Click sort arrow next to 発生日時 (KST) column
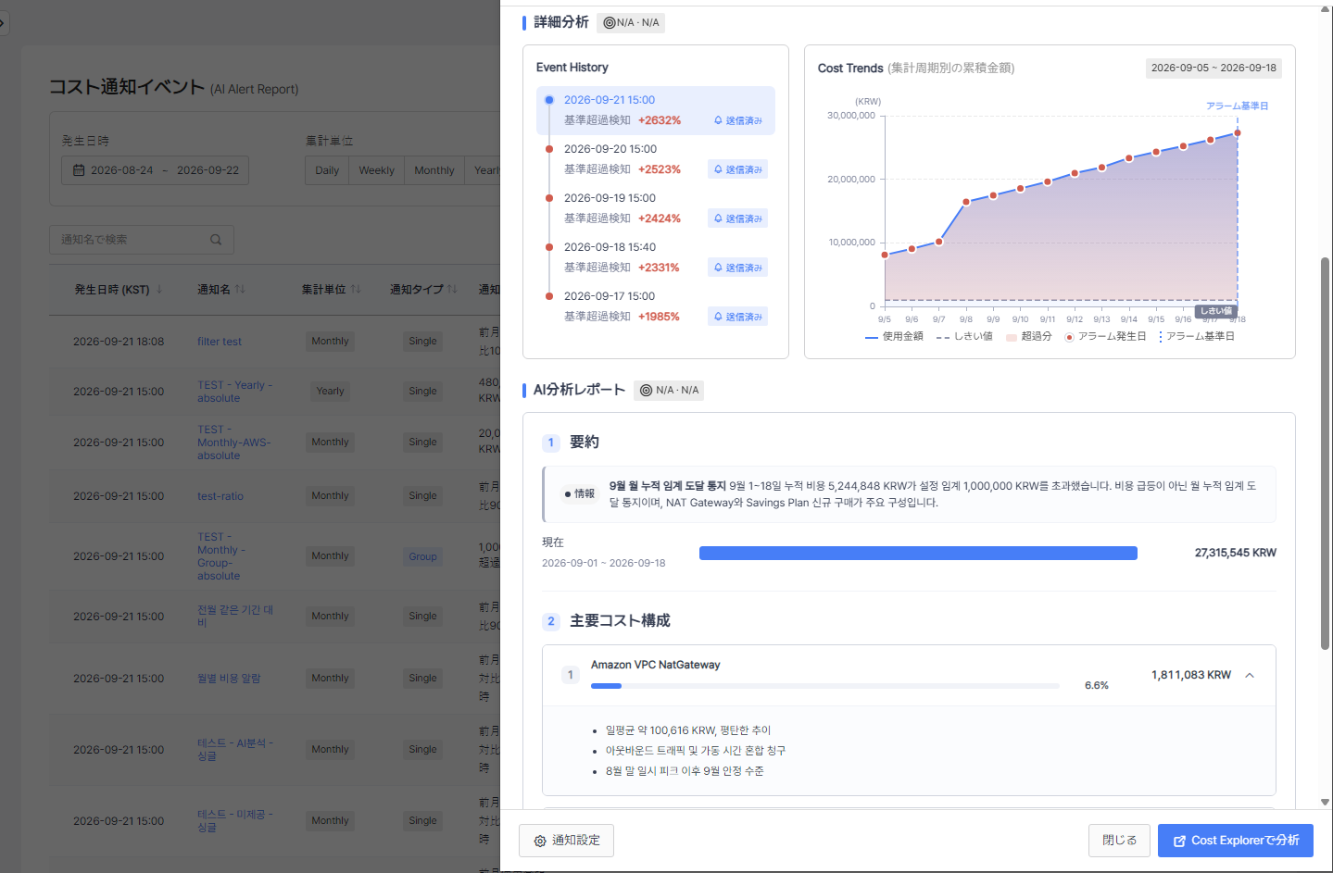Viewport: 1333px width, 873px height. 159,290
